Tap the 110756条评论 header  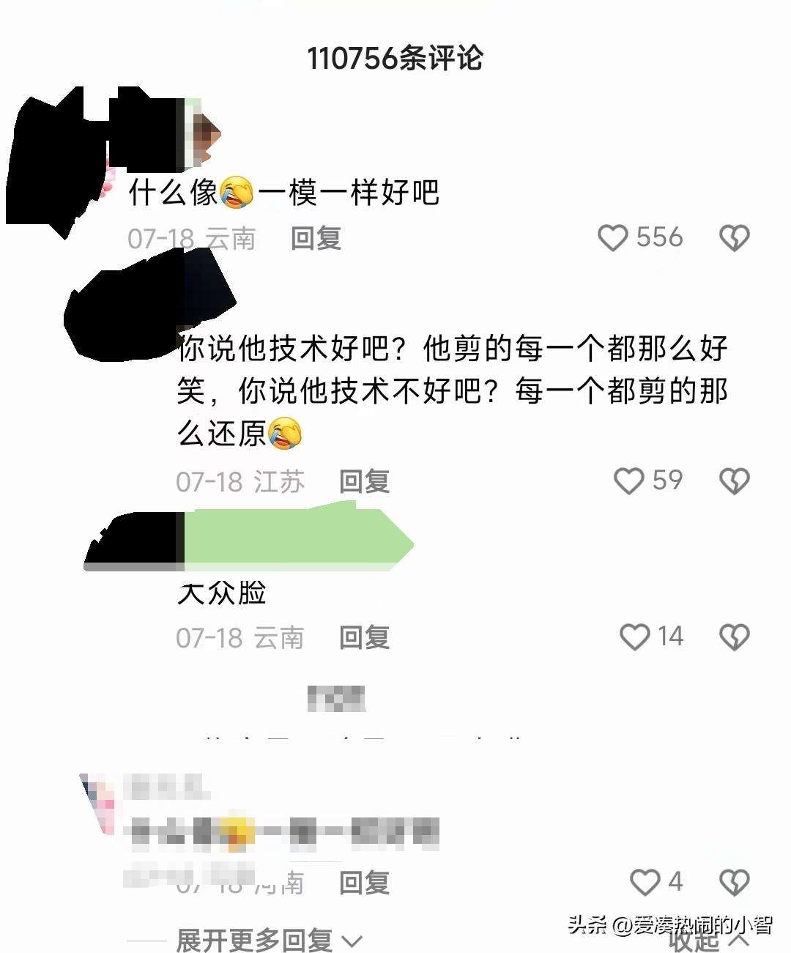point(395,58)
